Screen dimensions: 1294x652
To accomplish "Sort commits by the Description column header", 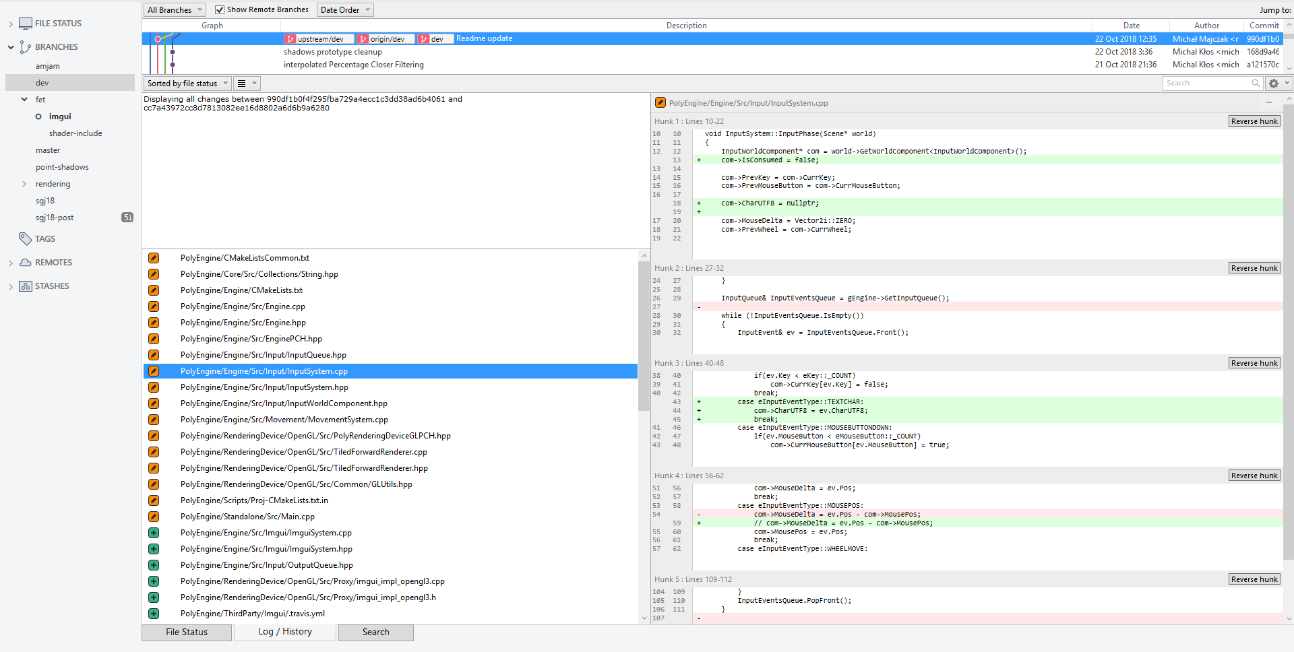I will point(686,26).
